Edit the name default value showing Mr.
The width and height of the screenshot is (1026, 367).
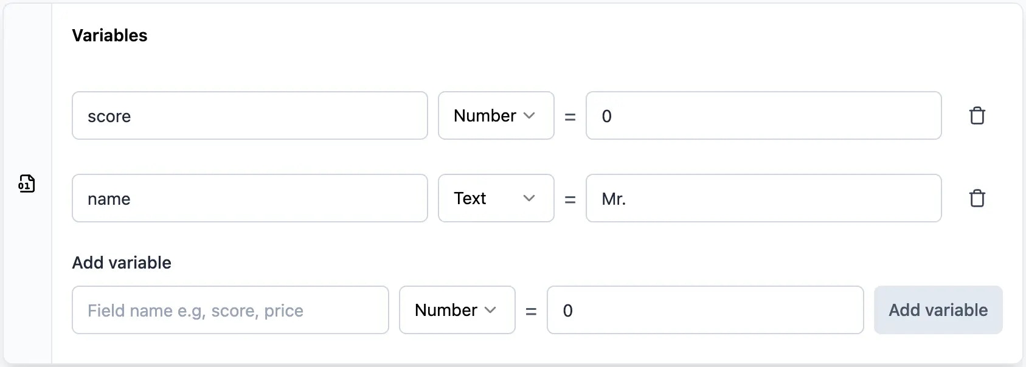(x=763, y=198)
